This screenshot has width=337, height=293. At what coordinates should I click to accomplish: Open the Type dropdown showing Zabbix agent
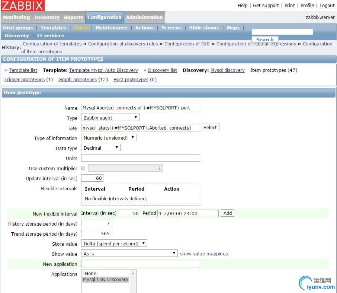110,117
